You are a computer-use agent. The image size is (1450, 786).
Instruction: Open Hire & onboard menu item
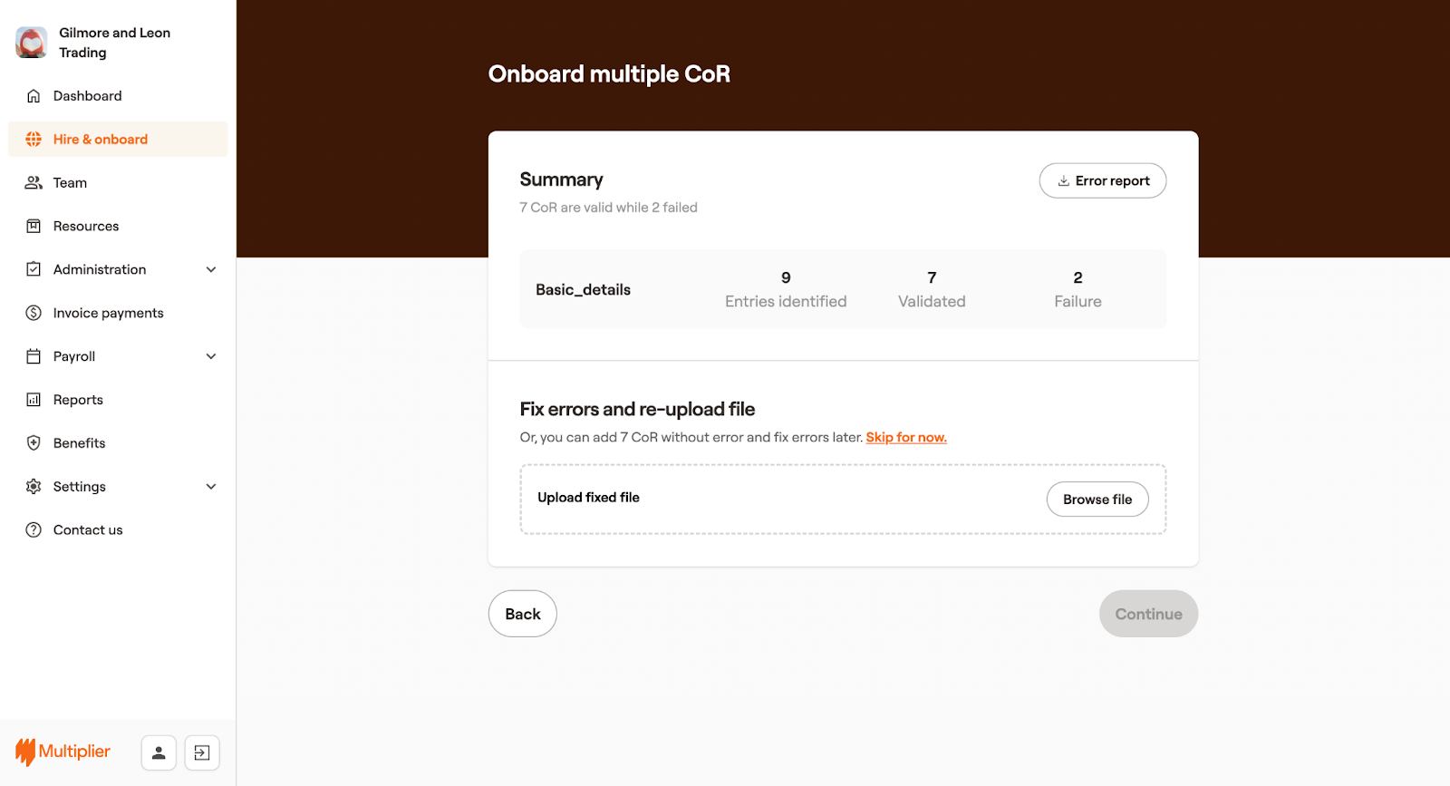pyautogui.click(x=101, y=140)
